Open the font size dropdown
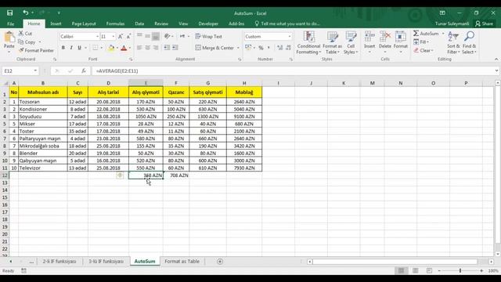501x282 pixels. click(113, 37)
